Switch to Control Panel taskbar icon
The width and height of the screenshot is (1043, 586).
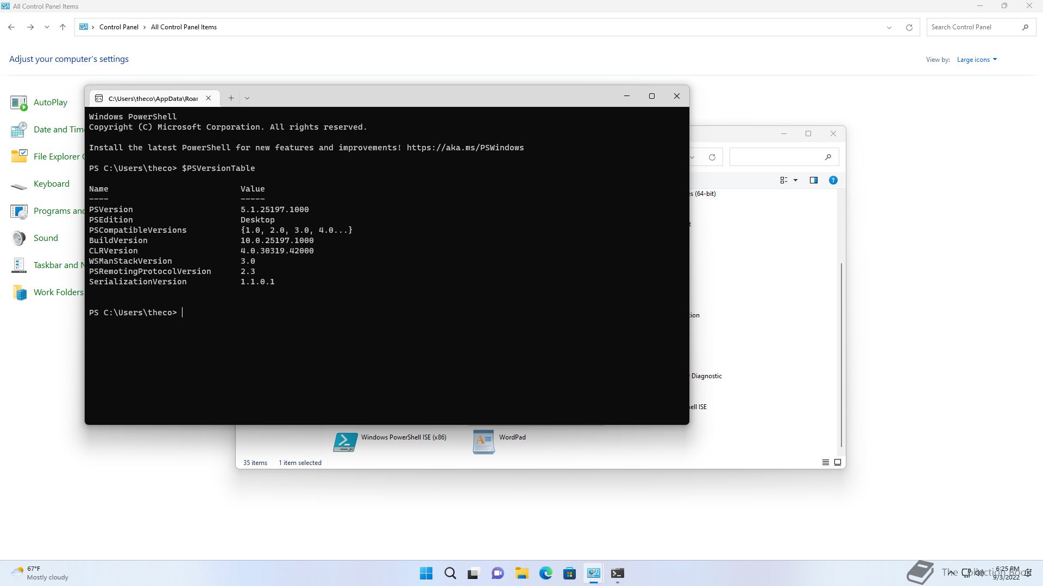tap(593, 573)
